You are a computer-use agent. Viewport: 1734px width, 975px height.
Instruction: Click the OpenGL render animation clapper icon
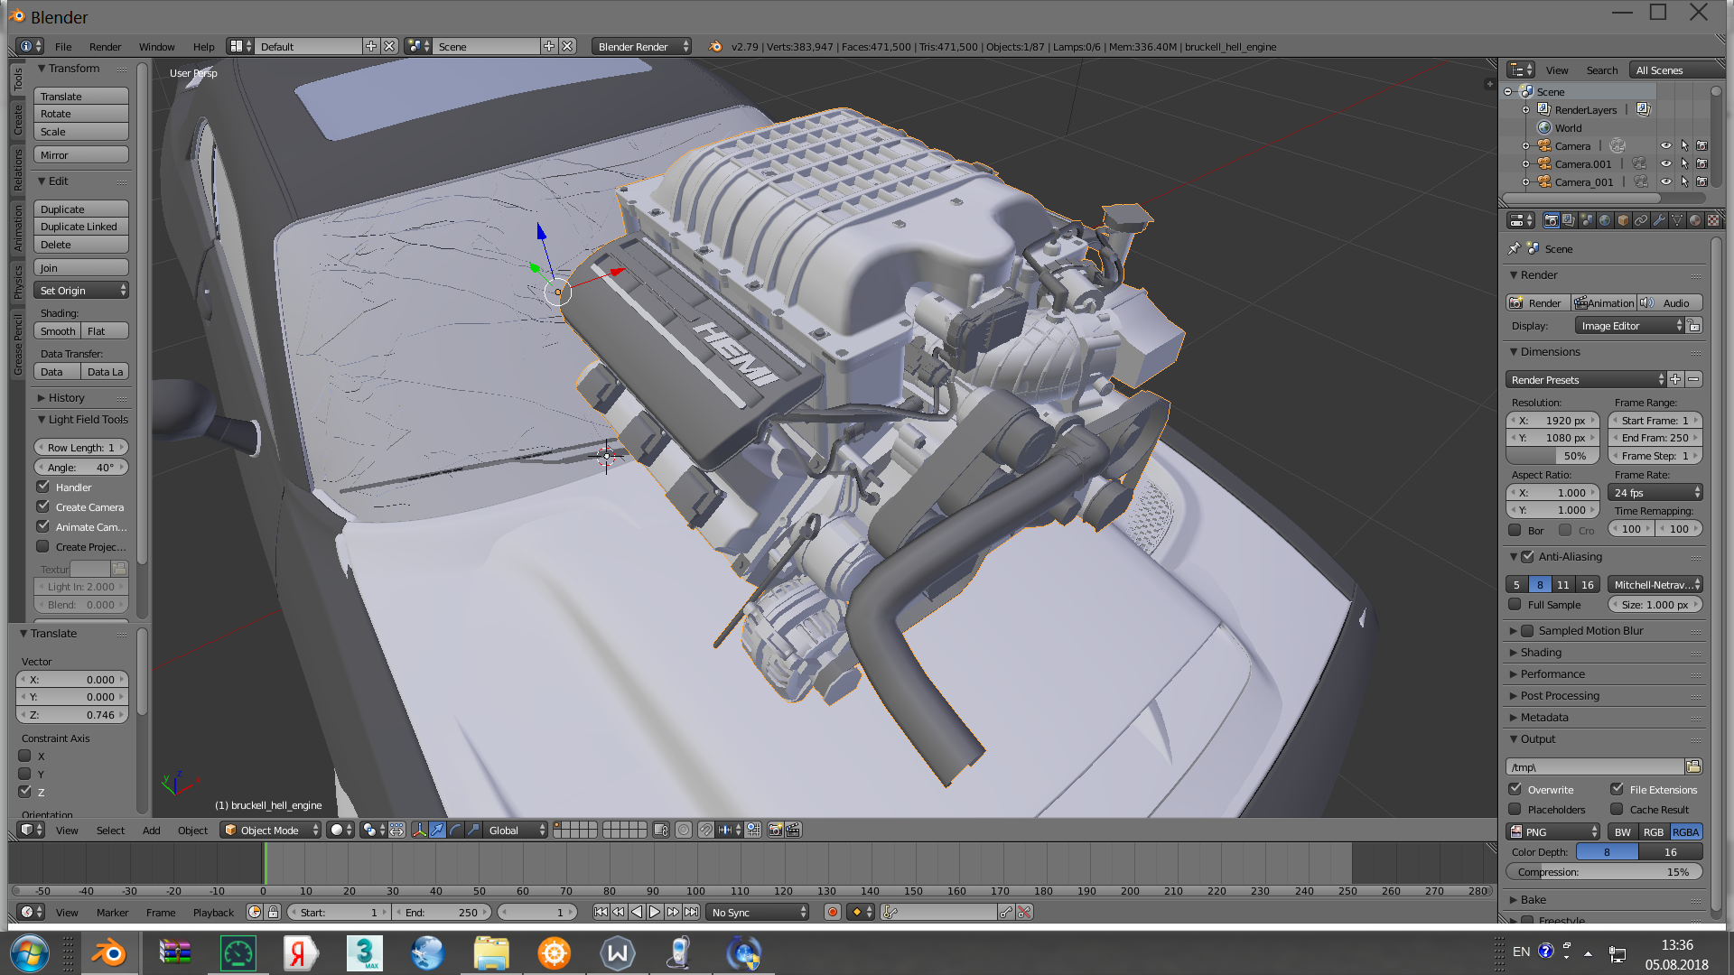click(x=793, y=830)
